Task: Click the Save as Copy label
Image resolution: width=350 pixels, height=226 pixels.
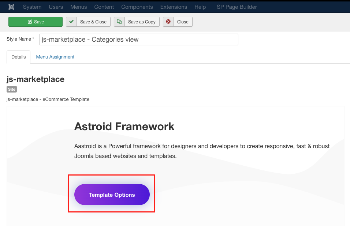Action: [142, 22]
